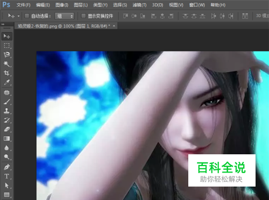Click distribute left edges icon
The image size is (269, 200).
[x=214, y=16]
